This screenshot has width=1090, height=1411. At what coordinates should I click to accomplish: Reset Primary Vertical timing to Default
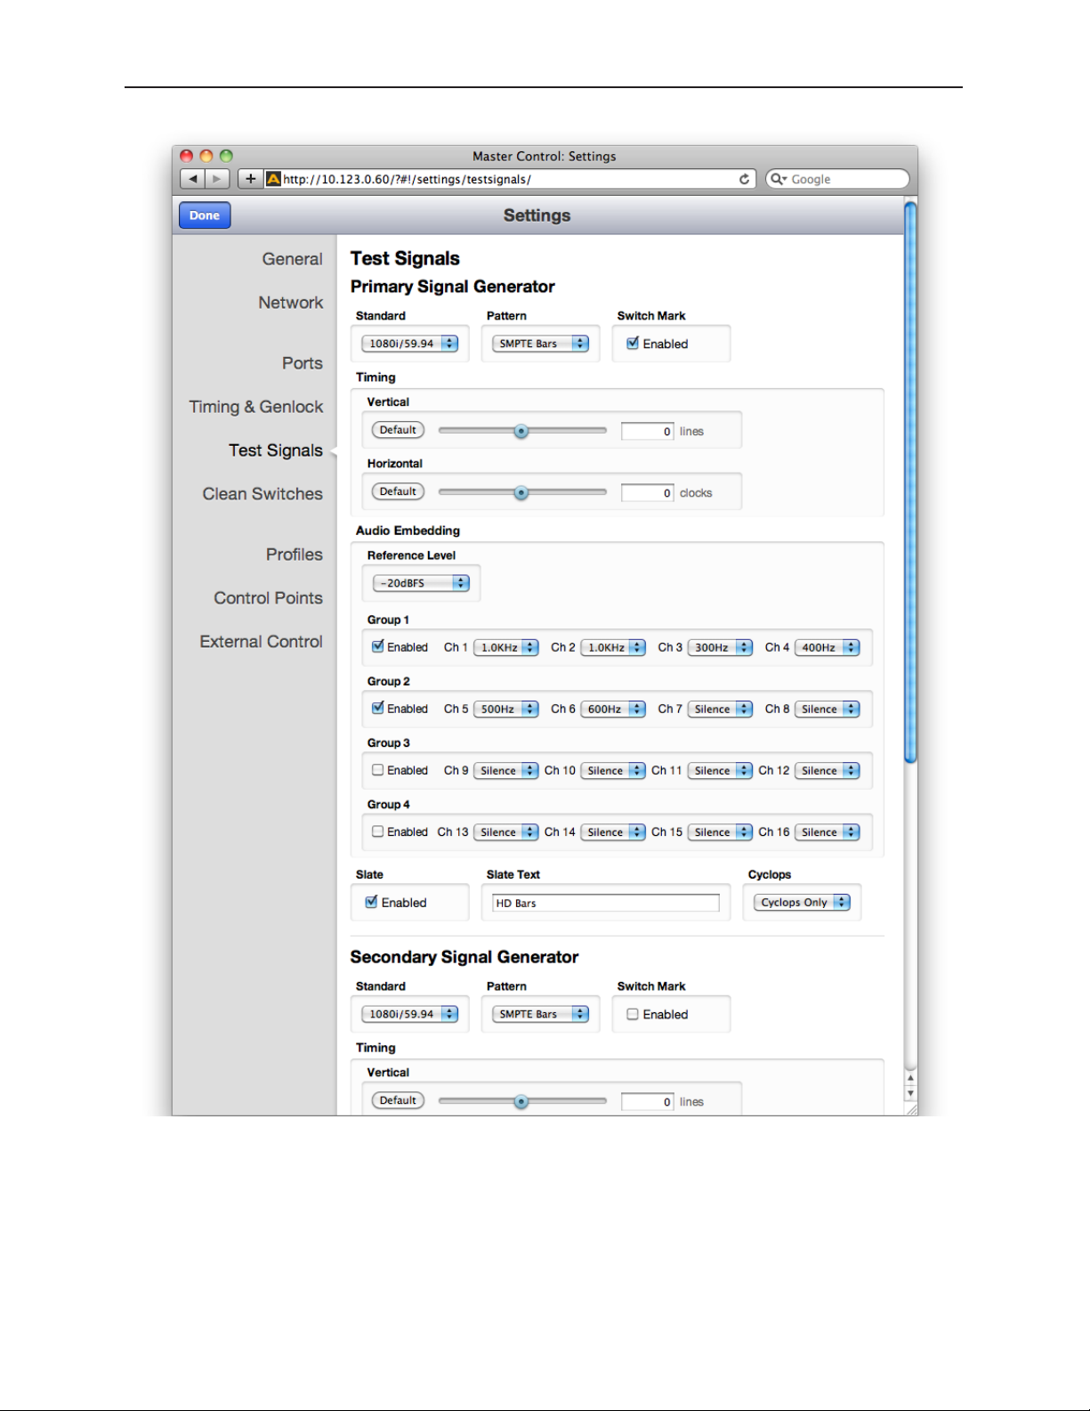398,430
